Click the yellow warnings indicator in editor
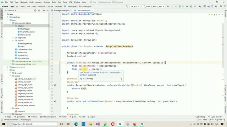This screenshot has width=227, height=127. pos(210,14)
